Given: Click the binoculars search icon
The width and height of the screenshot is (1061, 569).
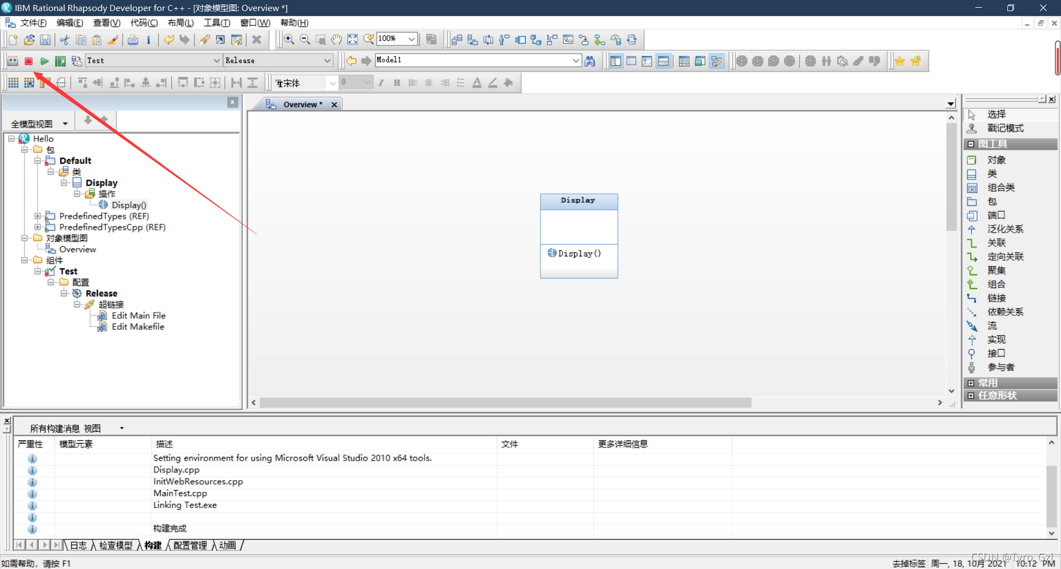Looking at the screenshot, I should (590, 61).
